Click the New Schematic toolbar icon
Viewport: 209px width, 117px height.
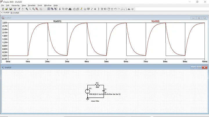coord(3,9)
